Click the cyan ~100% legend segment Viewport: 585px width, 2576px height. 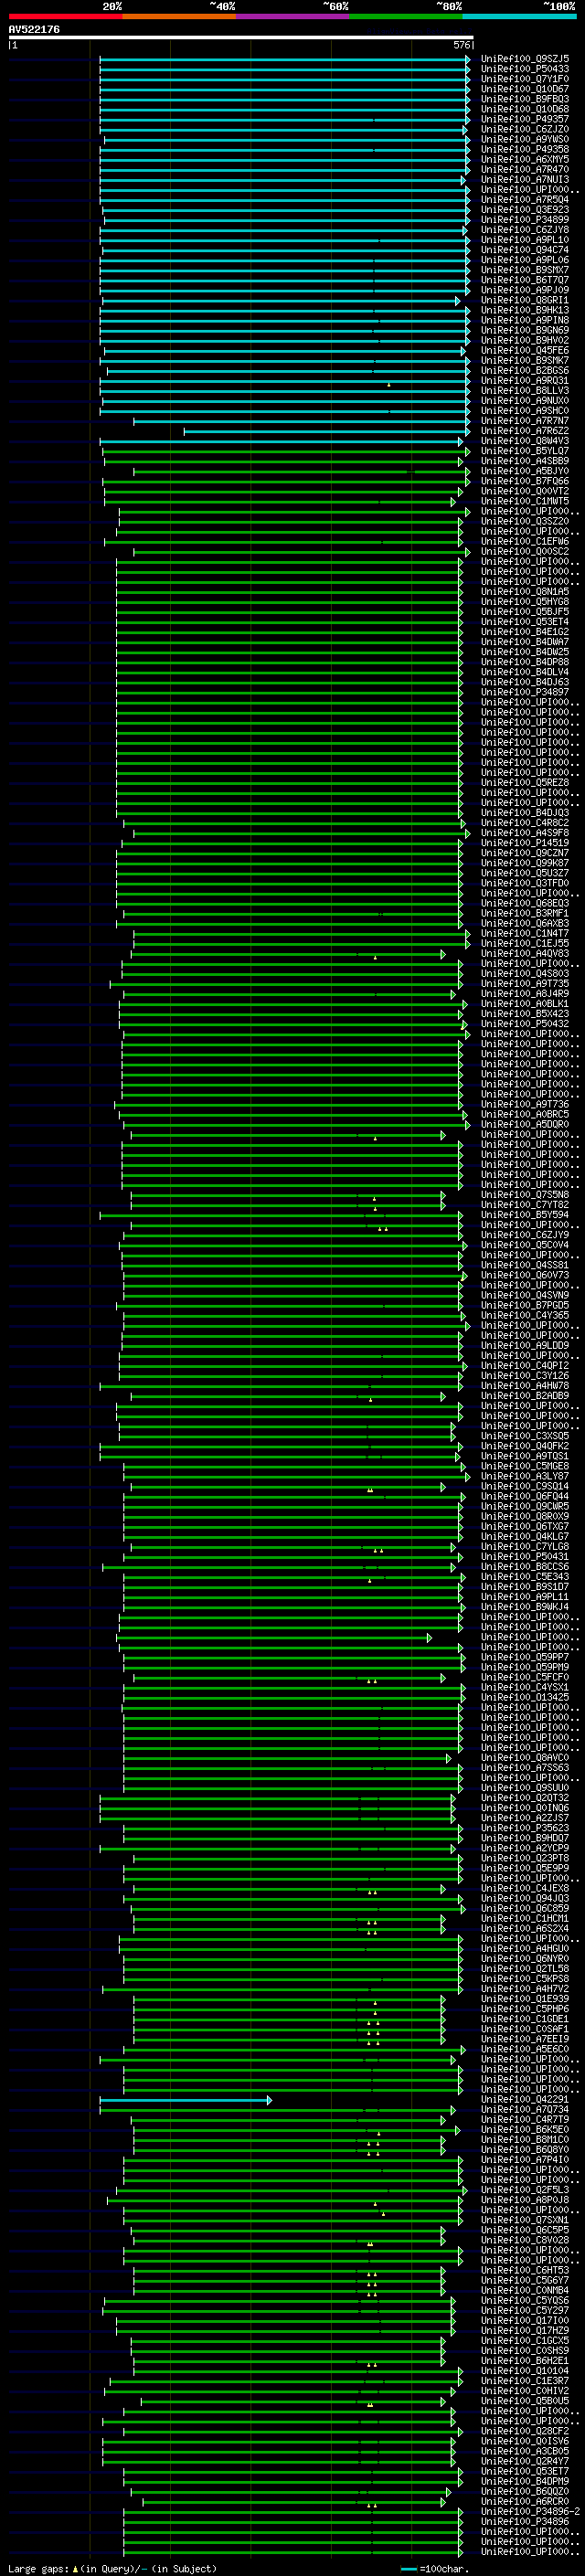click(519, 16)
